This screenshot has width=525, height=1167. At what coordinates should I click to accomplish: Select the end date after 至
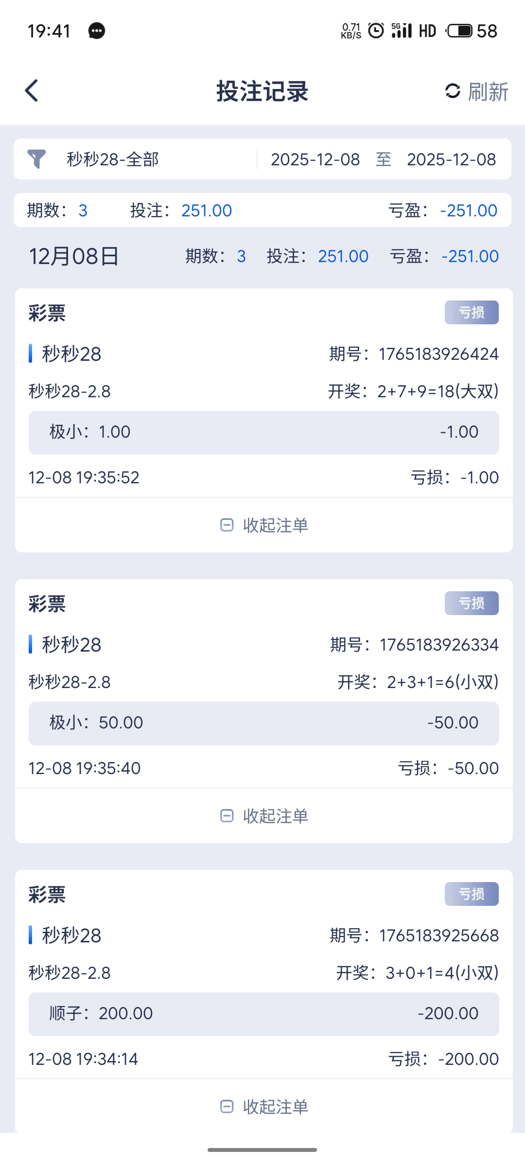(451, 159)
